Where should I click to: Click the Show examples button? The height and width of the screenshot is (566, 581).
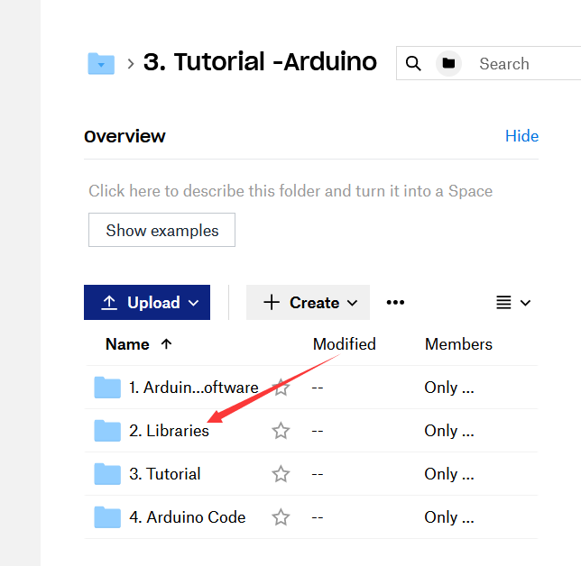(x=161, y=230)
